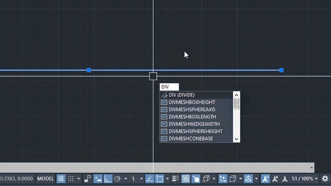Toggle the drawing grid display icon
The width and height of the screenshot is (331, 186).
(x=61, y=179)
